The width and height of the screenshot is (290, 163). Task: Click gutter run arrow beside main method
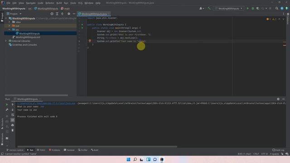tap(82, 28)
